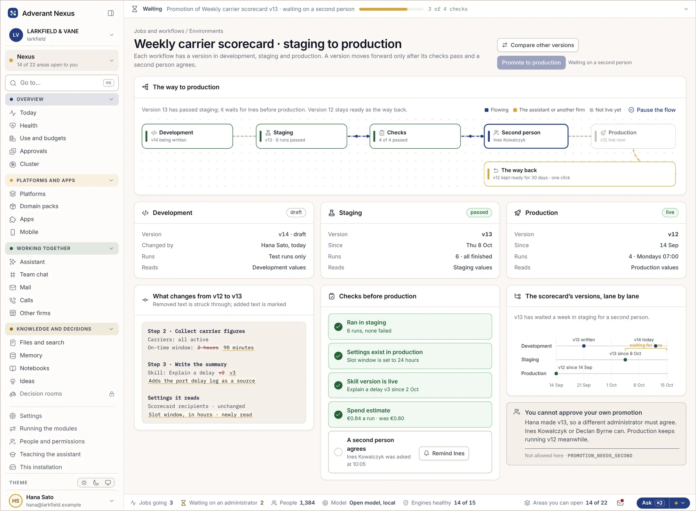Click Compare other versions
Viewport: 696px width, 511px height.
(x=538, y=45)
